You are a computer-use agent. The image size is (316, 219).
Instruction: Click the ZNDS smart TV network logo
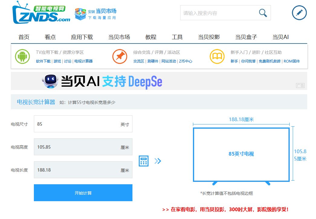[41, 13]
